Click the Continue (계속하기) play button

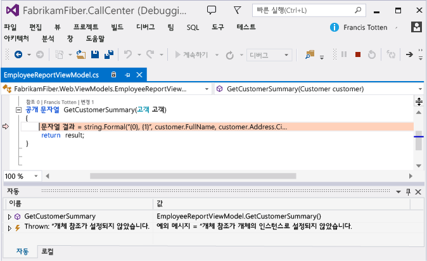[191, 55]
